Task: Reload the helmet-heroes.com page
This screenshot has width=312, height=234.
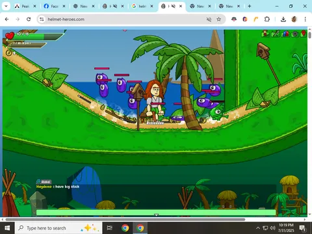Action: tap(29, 19)
